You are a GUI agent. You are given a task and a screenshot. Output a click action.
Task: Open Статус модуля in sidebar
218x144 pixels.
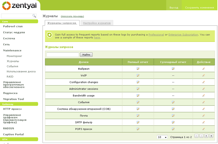point(14,32)
